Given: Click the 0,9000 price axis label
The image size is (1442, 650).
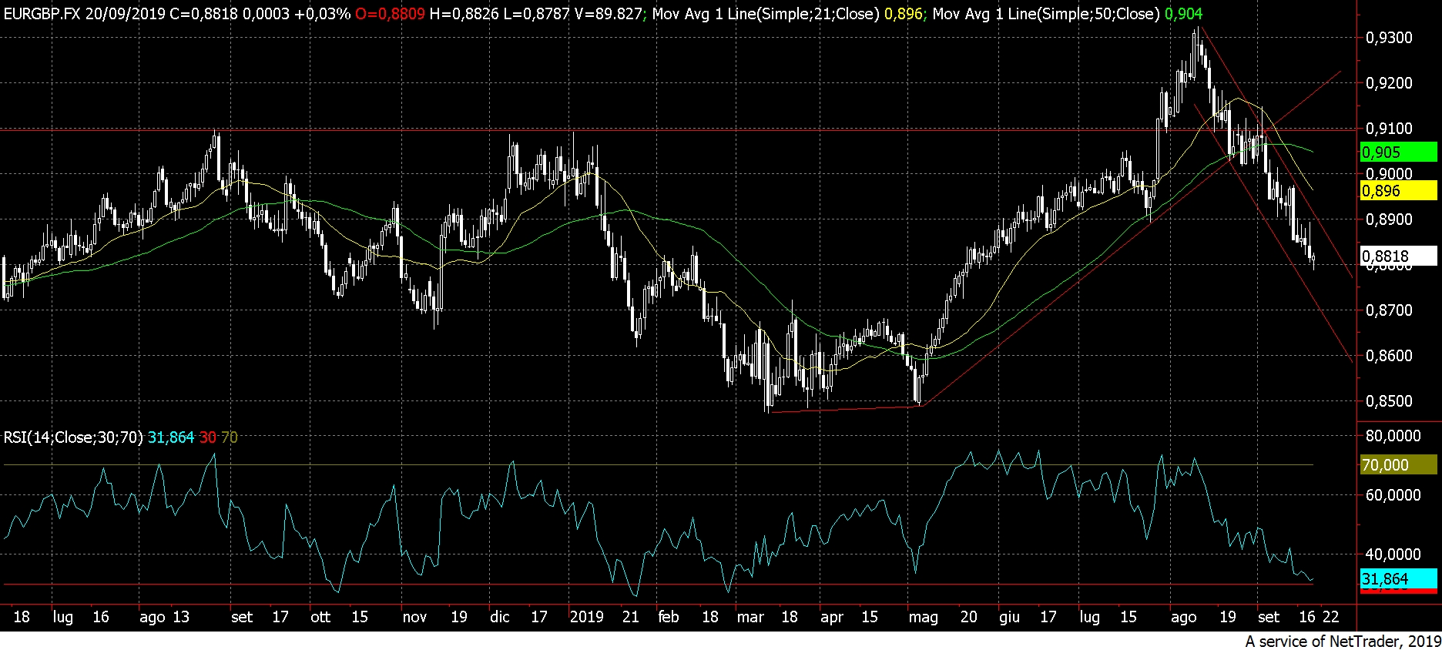Looking at the screenshot, I should coord(1389,174).
